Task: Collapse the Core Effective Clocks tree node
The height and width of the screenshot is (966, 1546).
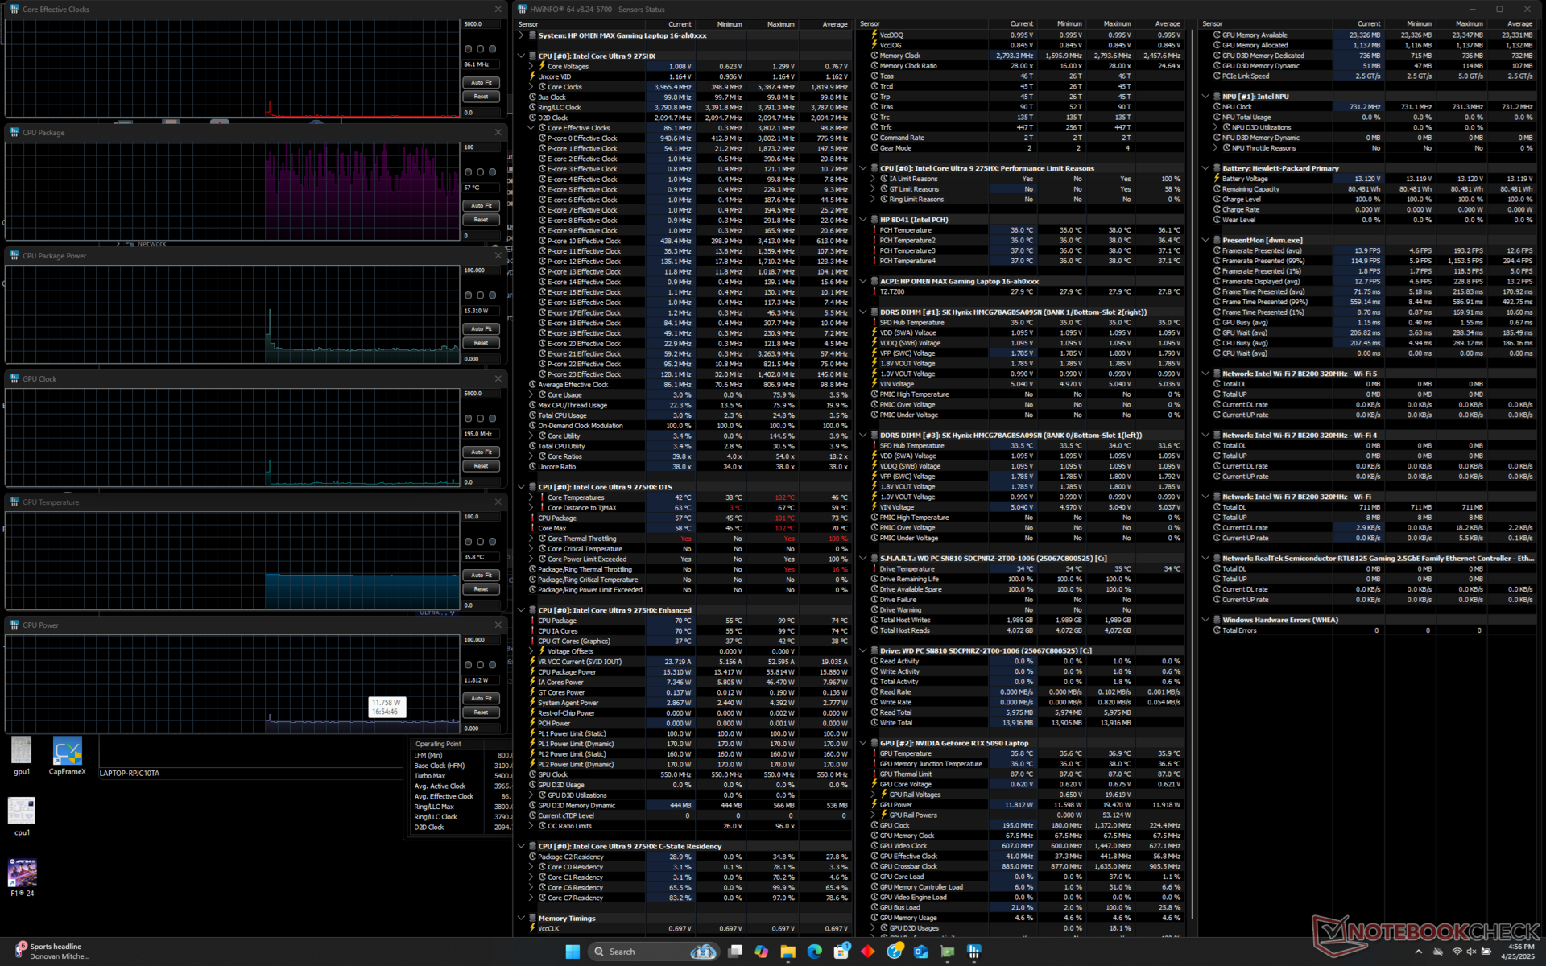Action: pyautogui.click(x=531, y=128)
